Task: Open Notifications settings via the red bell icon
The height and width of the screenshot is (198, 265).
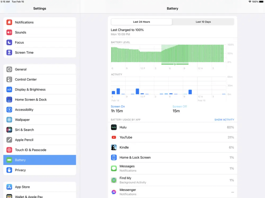Action: pos(9,22)
